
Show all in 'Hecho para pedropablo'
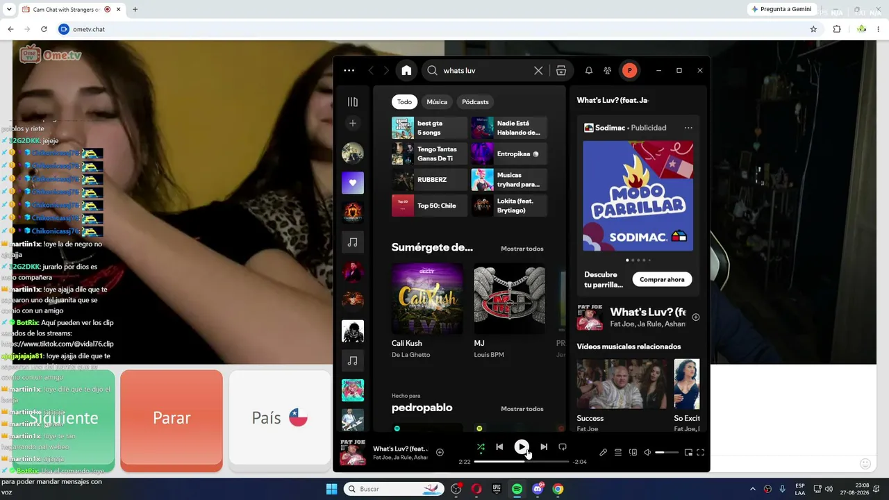(522, 409)
